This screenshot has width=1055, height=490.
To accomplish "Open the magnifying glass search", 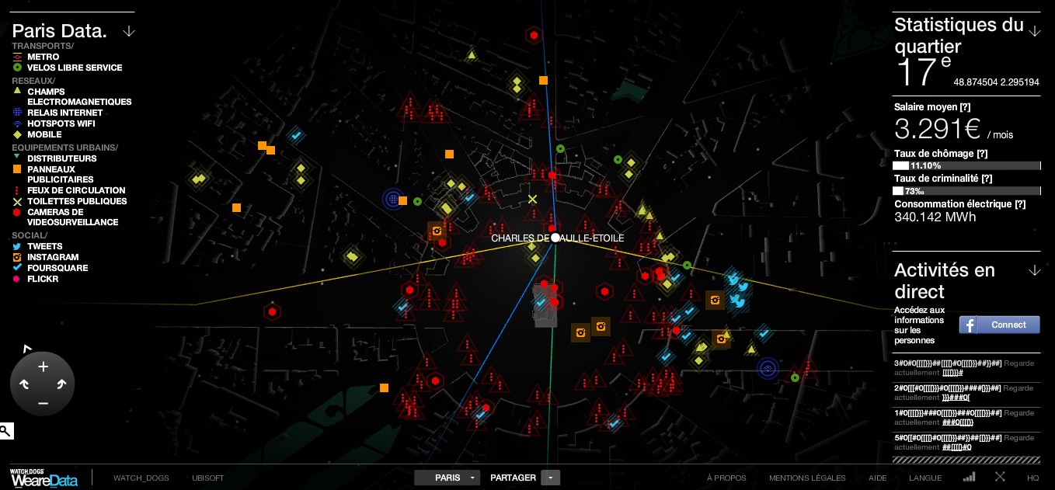I will (x=6, y=431).
